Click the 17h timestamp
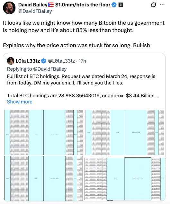Screen dimensions: 170x204 coord(82,61)
